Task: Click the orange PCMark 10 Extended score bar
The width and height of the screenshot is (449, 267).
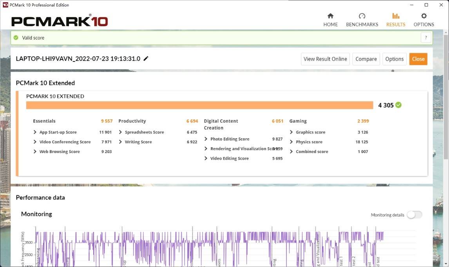Action: point(199,105)
